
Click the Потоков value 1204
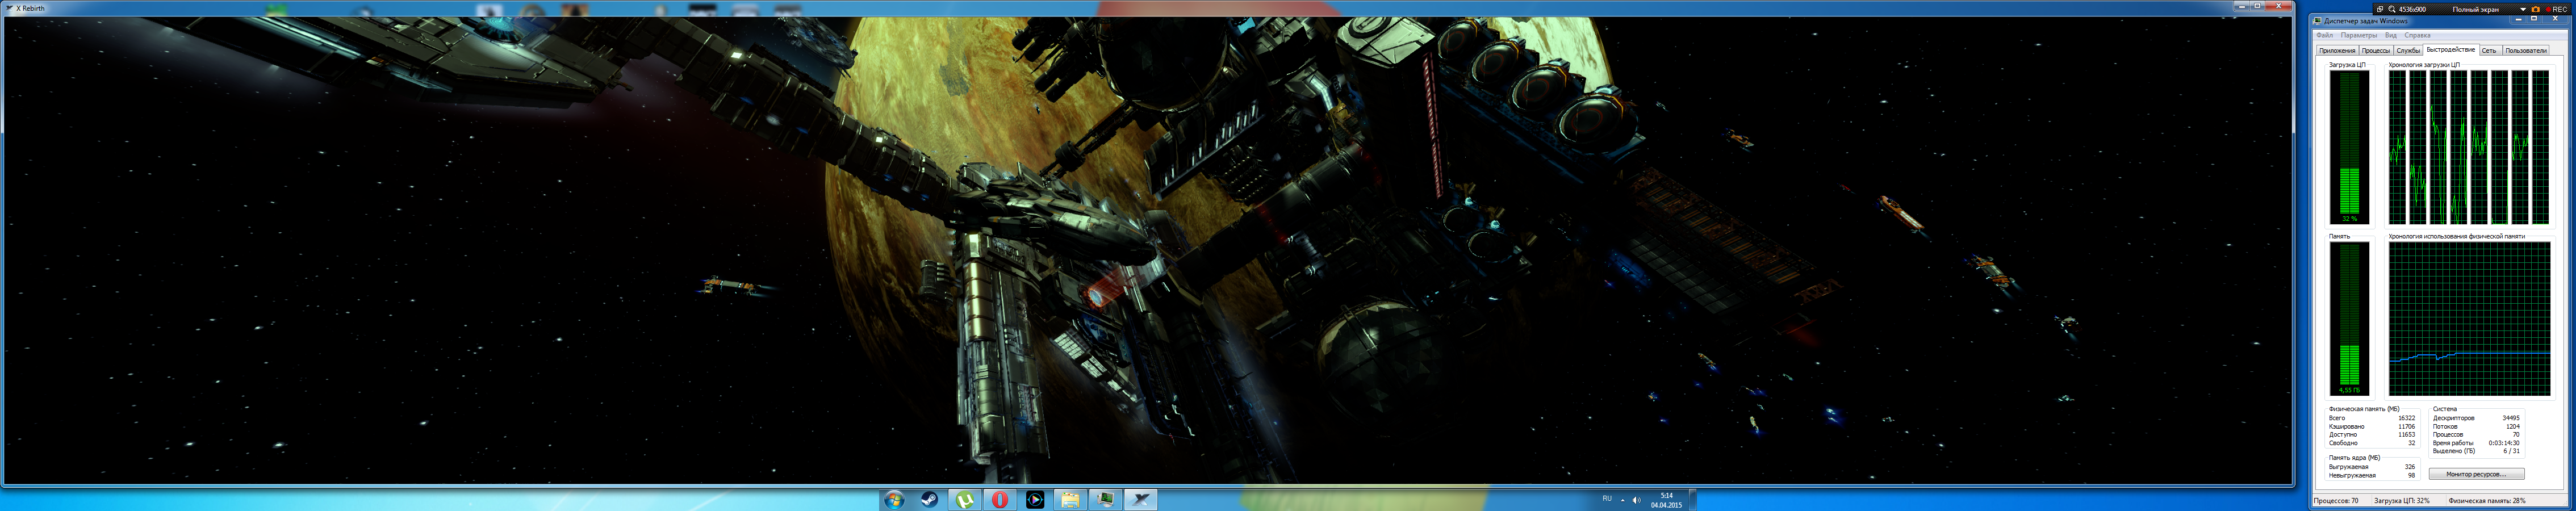(x=2512, y=426)
